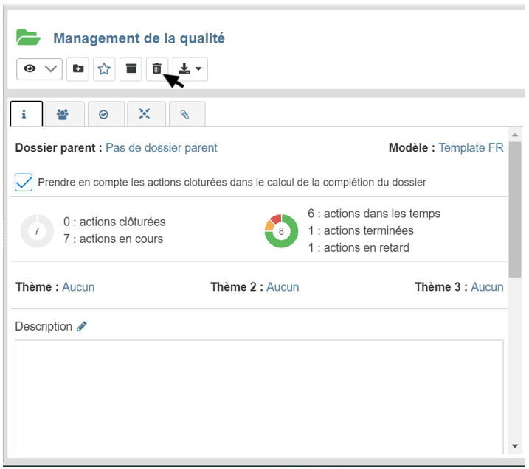529x469 pixels.
Task: Switch to the actions checkmark tab
Action: [x=104, y=115]
